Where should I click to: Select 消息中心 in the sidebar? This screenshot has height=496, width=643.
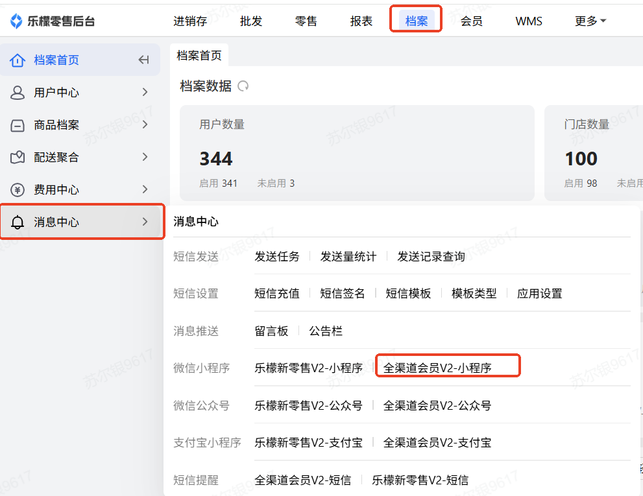click(x=80, y=222)
